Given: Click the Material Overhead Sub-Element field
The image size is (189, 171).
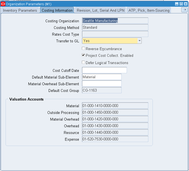Looking at the screenshot, I should pos(102,84).
